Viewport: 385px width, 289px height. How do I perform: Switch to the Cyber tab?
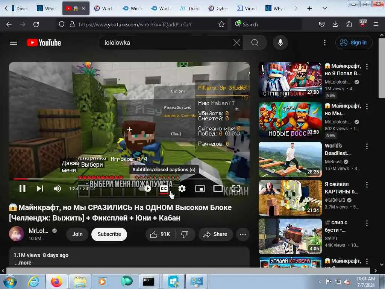tap(218, 9)
